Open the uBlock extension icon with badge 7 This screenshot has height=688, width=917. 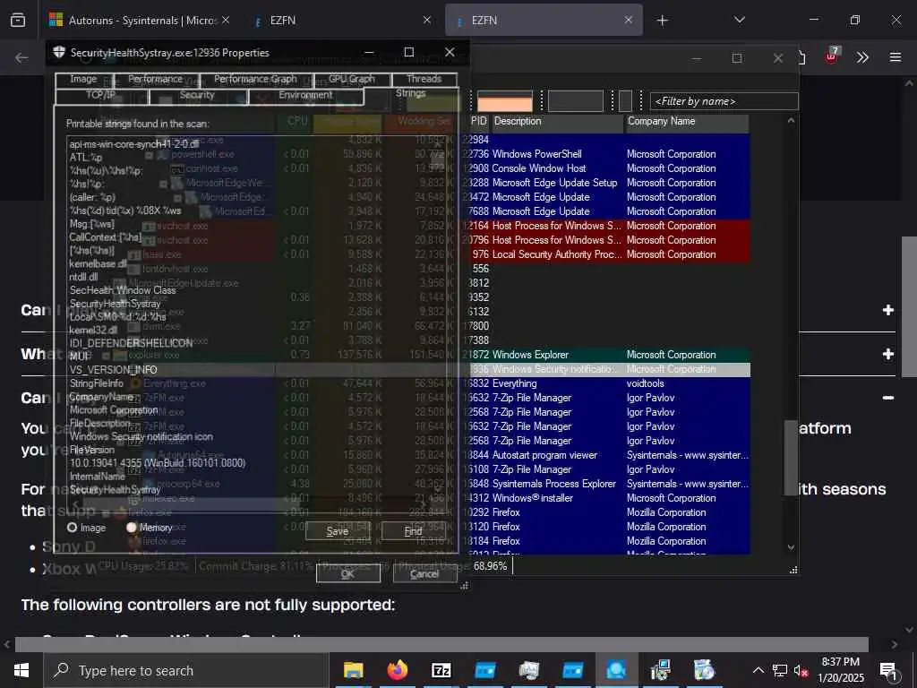click(x=832, y=56)
